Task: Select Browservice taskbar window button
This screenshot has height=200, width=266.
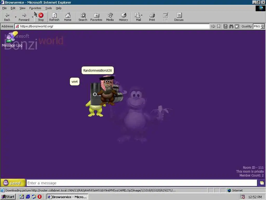Action: 67,197
